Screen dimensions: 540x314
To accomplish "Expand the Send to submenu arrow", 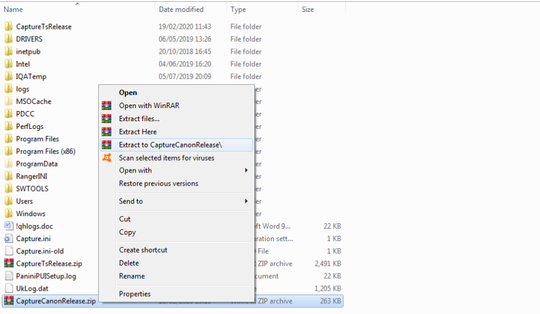I will pos(246,201).
